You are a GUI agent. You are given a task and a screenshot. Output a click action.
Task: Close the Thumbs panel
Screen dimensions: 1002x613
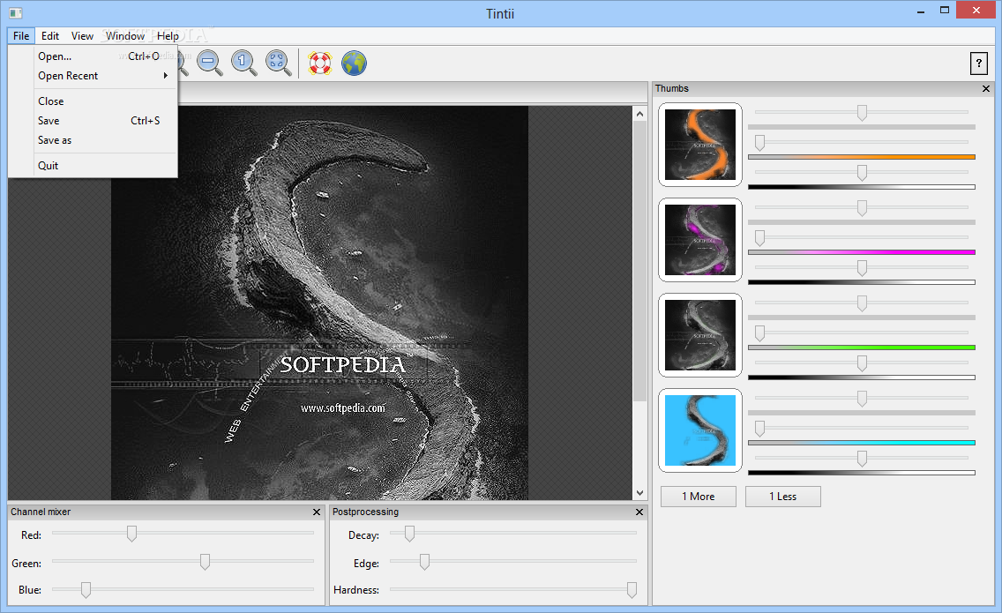click(x=986, y=89)
